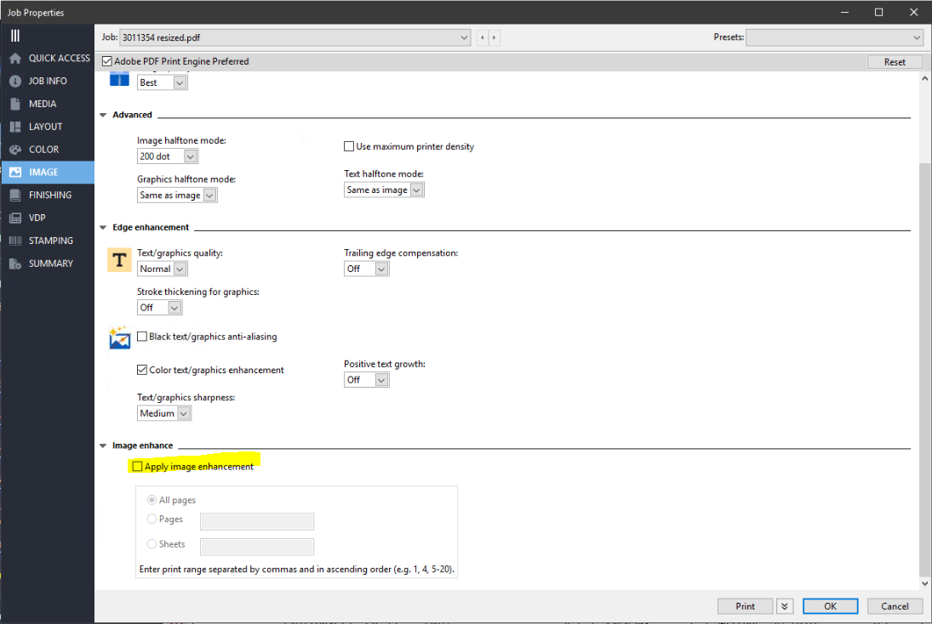Click the vertical scrollbar thumb
Image resolution: width=932 pixels, height=624 pixels.
point(924,368)
